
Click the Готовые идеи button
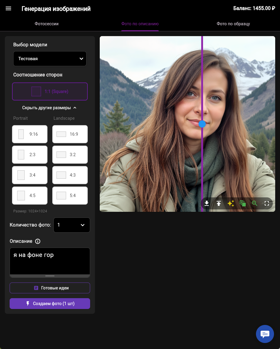[50, 288]
